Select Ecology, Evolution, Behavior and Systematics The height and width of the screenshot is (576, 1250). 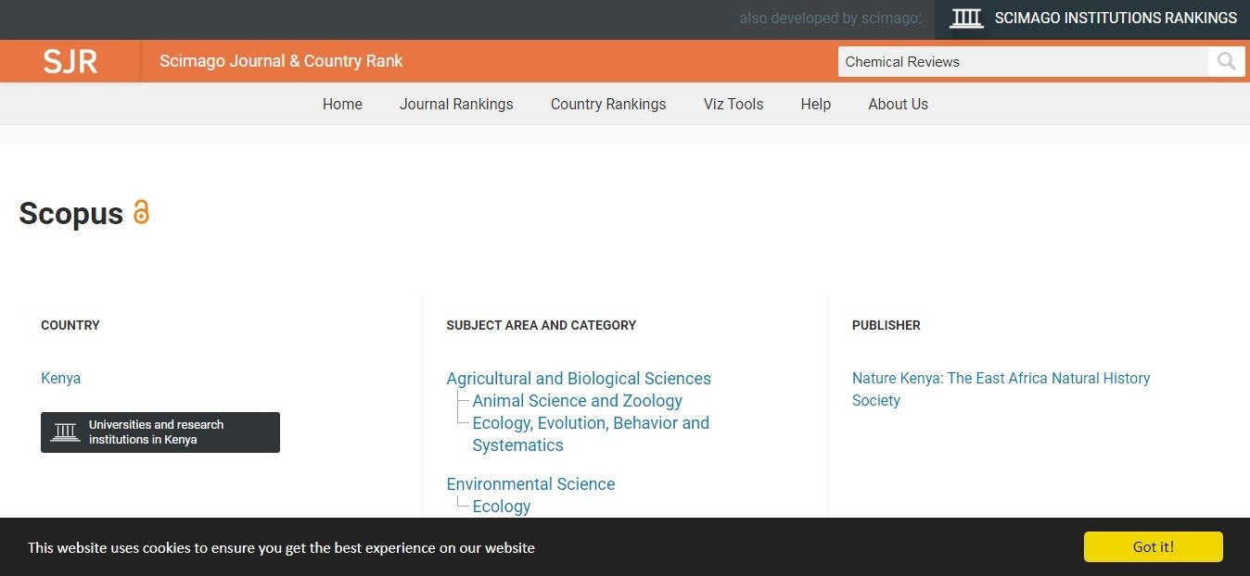pos(590,423)
